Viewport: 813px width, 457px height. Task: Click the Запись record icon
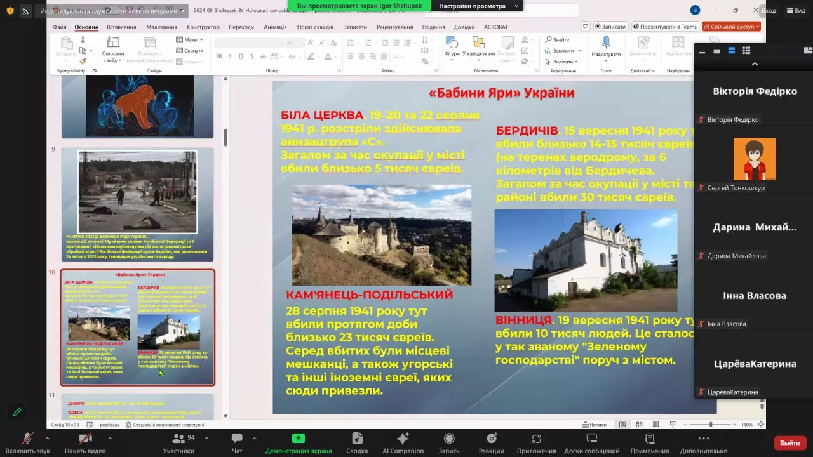[x=449, y=439]
